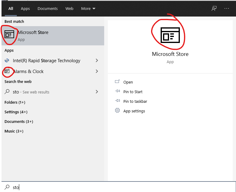
Task: Click the Alarms & Clock app icon
Action: 7,72
